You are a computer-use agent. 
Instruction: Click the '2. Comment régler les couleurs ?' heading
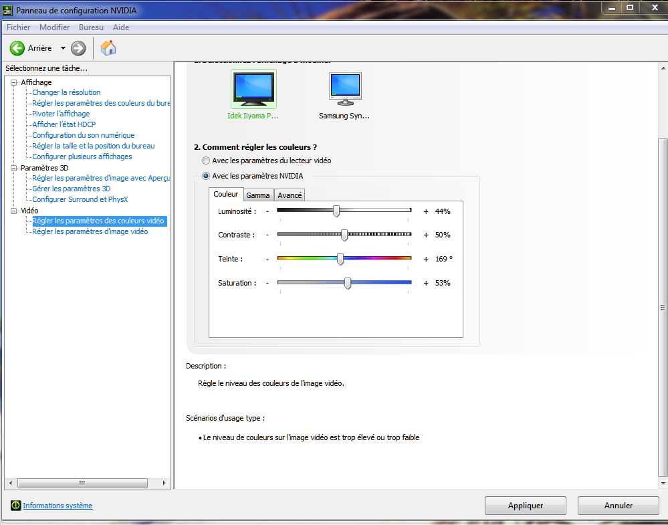(x=255, y=147)
